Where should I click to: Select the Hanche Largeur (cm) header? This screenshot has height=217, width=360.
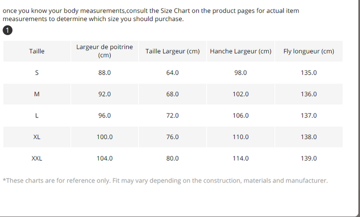(x=240, y=51)
